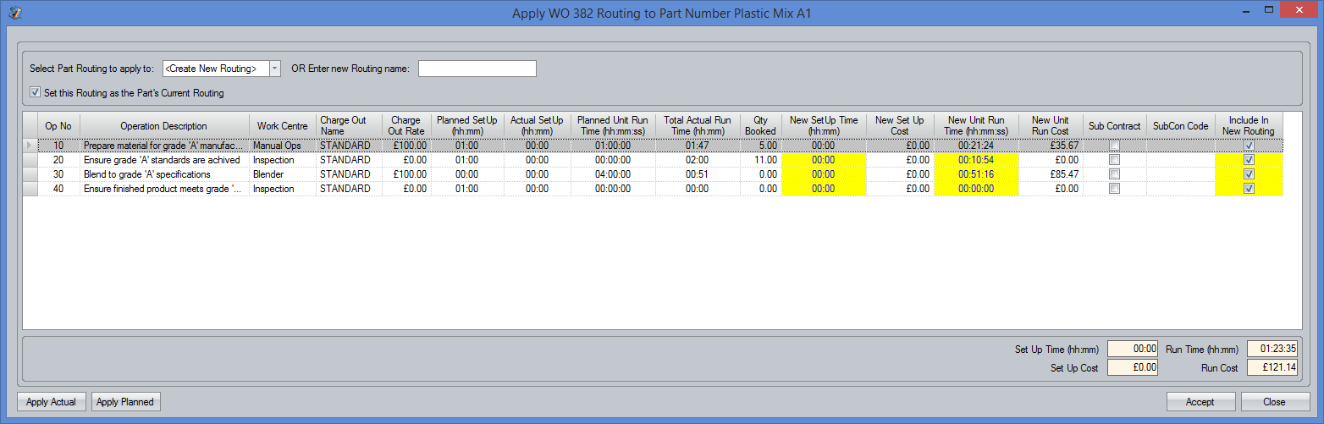Viewport: 1324px width, 424px height.
Task: Click the new Routing name text field
Action: coord(477,69)
